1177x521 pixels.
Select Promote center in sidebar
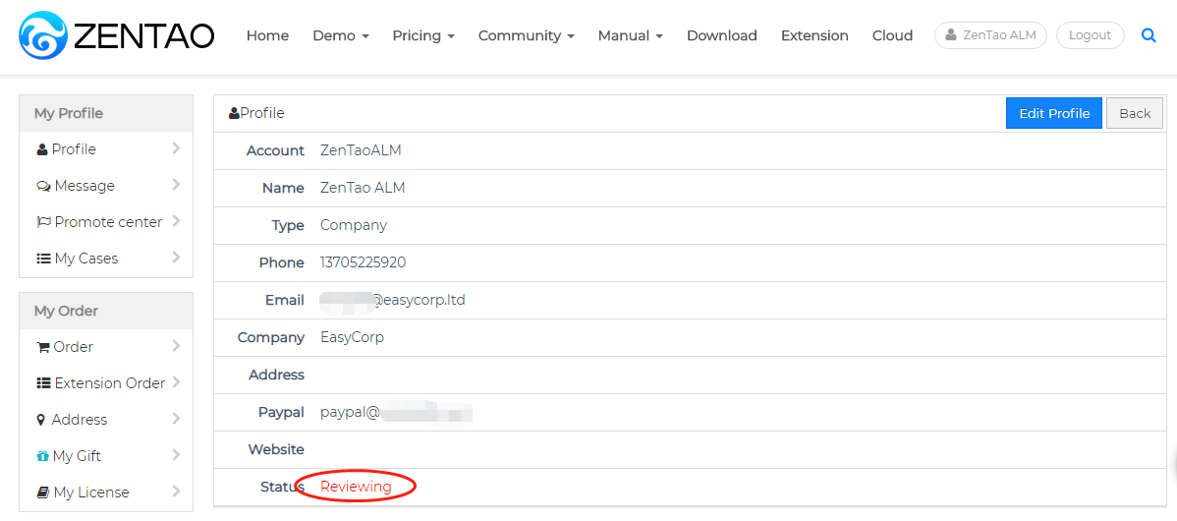pyautogui.click(x=106, y=222)
